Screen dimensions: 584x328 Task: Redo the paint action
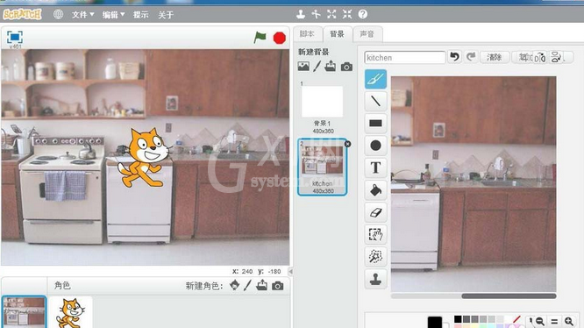(x=471, y=57)
